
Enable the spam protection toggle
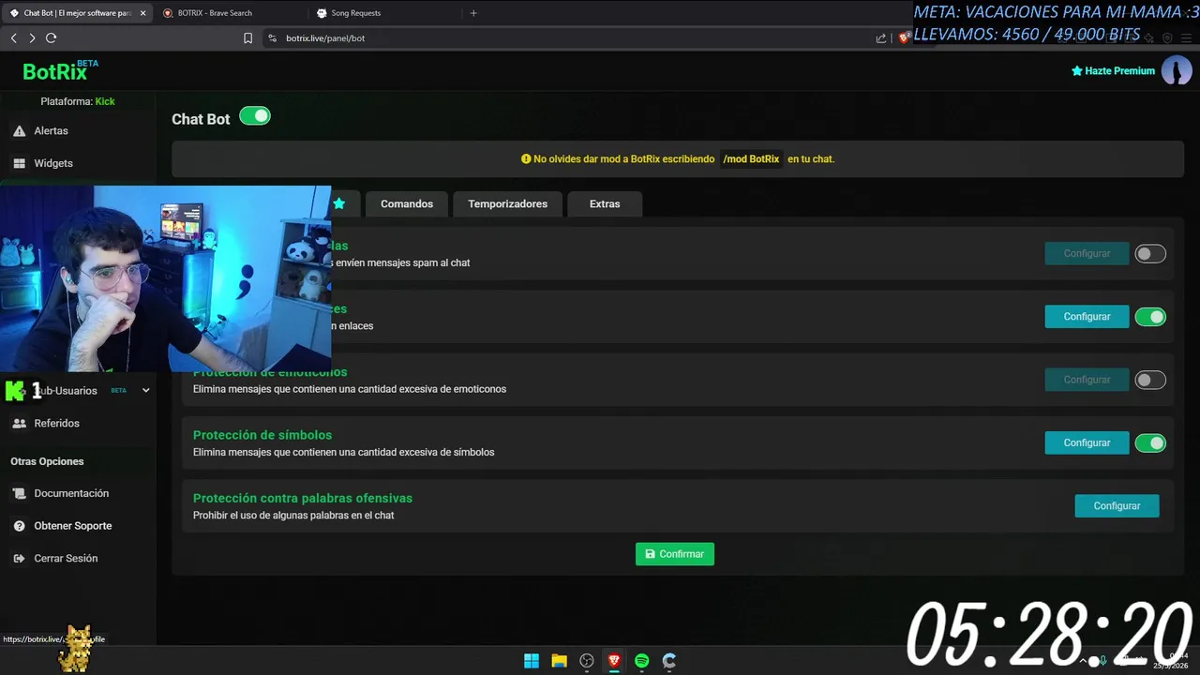(1150, 254)
